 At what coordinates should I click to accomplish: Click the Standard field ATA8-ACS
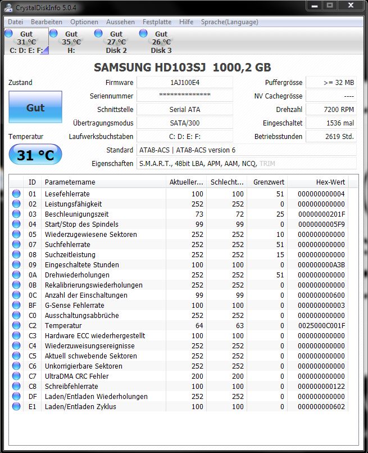click(x=247, y=150)
